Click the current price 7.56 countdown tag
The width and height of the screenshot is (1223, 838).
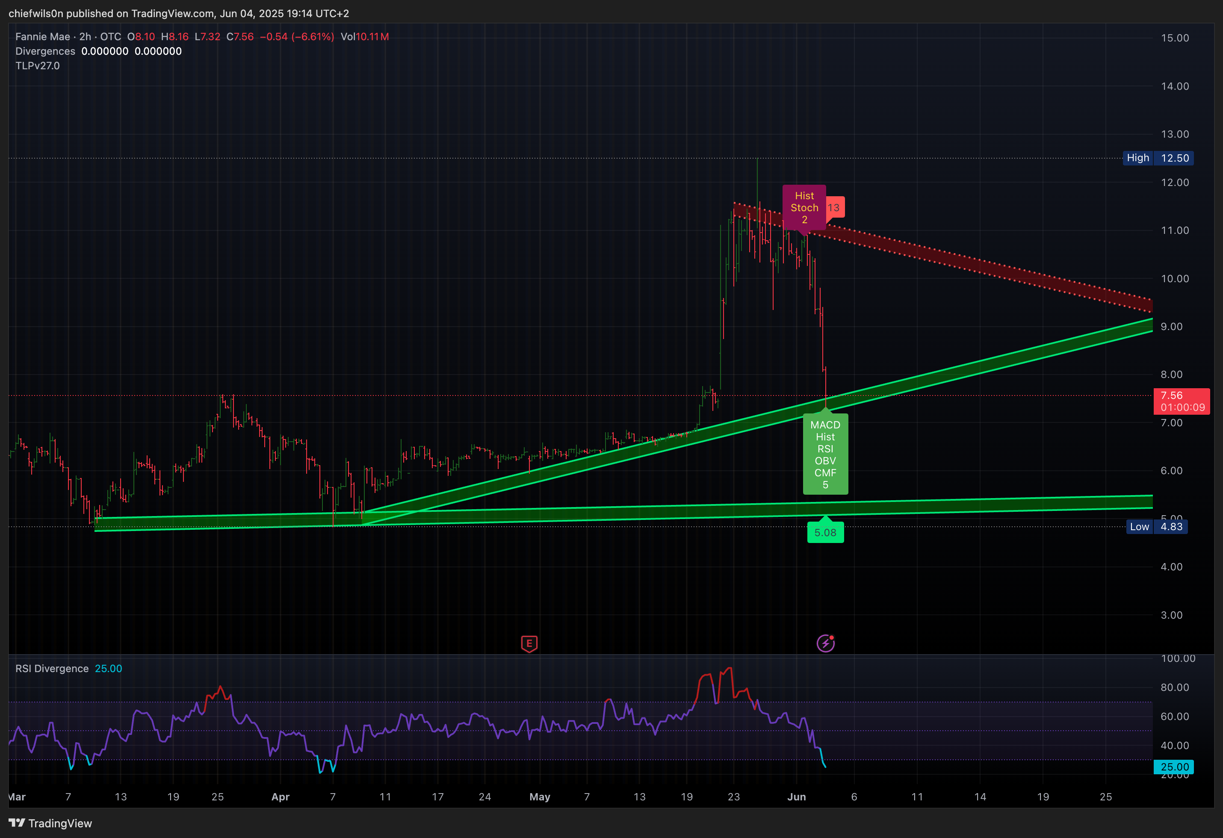(x=1182, y=401)
